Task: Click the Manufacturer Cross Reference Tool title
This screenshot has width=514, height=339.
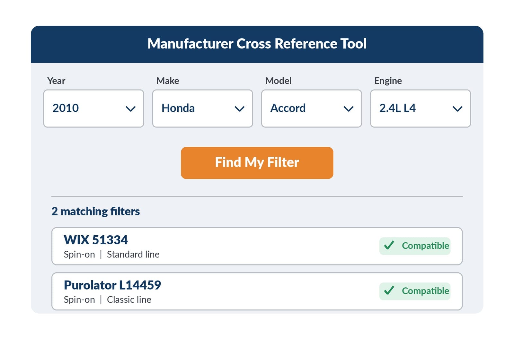Action: (257, 44)
